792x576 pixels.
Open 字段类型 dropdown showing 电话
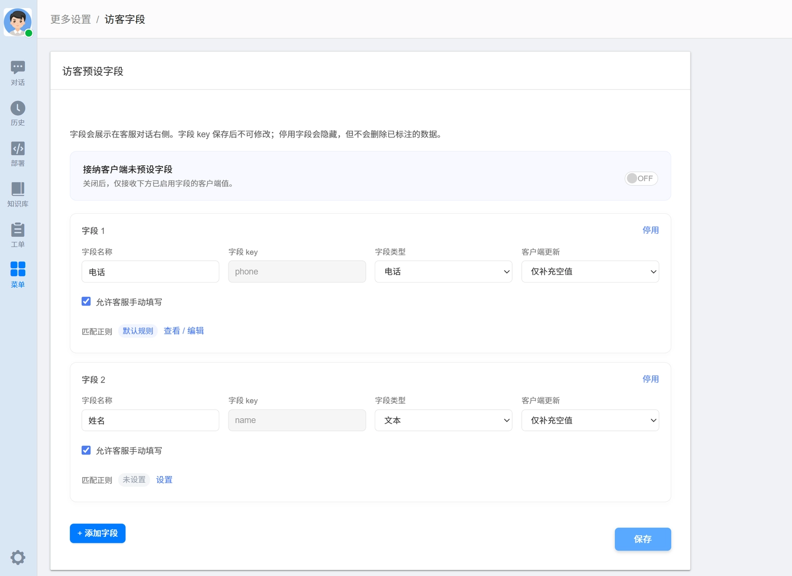[x=444, y=272]
